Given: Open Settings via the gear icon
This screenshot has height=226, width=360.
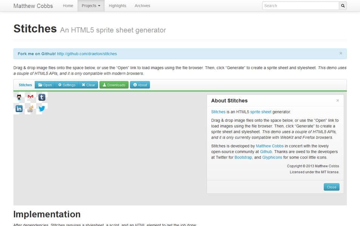Looking at the screenshot, I should [x=60, y=85].
